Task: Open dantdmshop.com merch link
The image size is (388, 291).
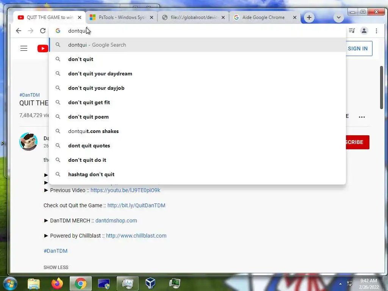Action: [116, 221]
